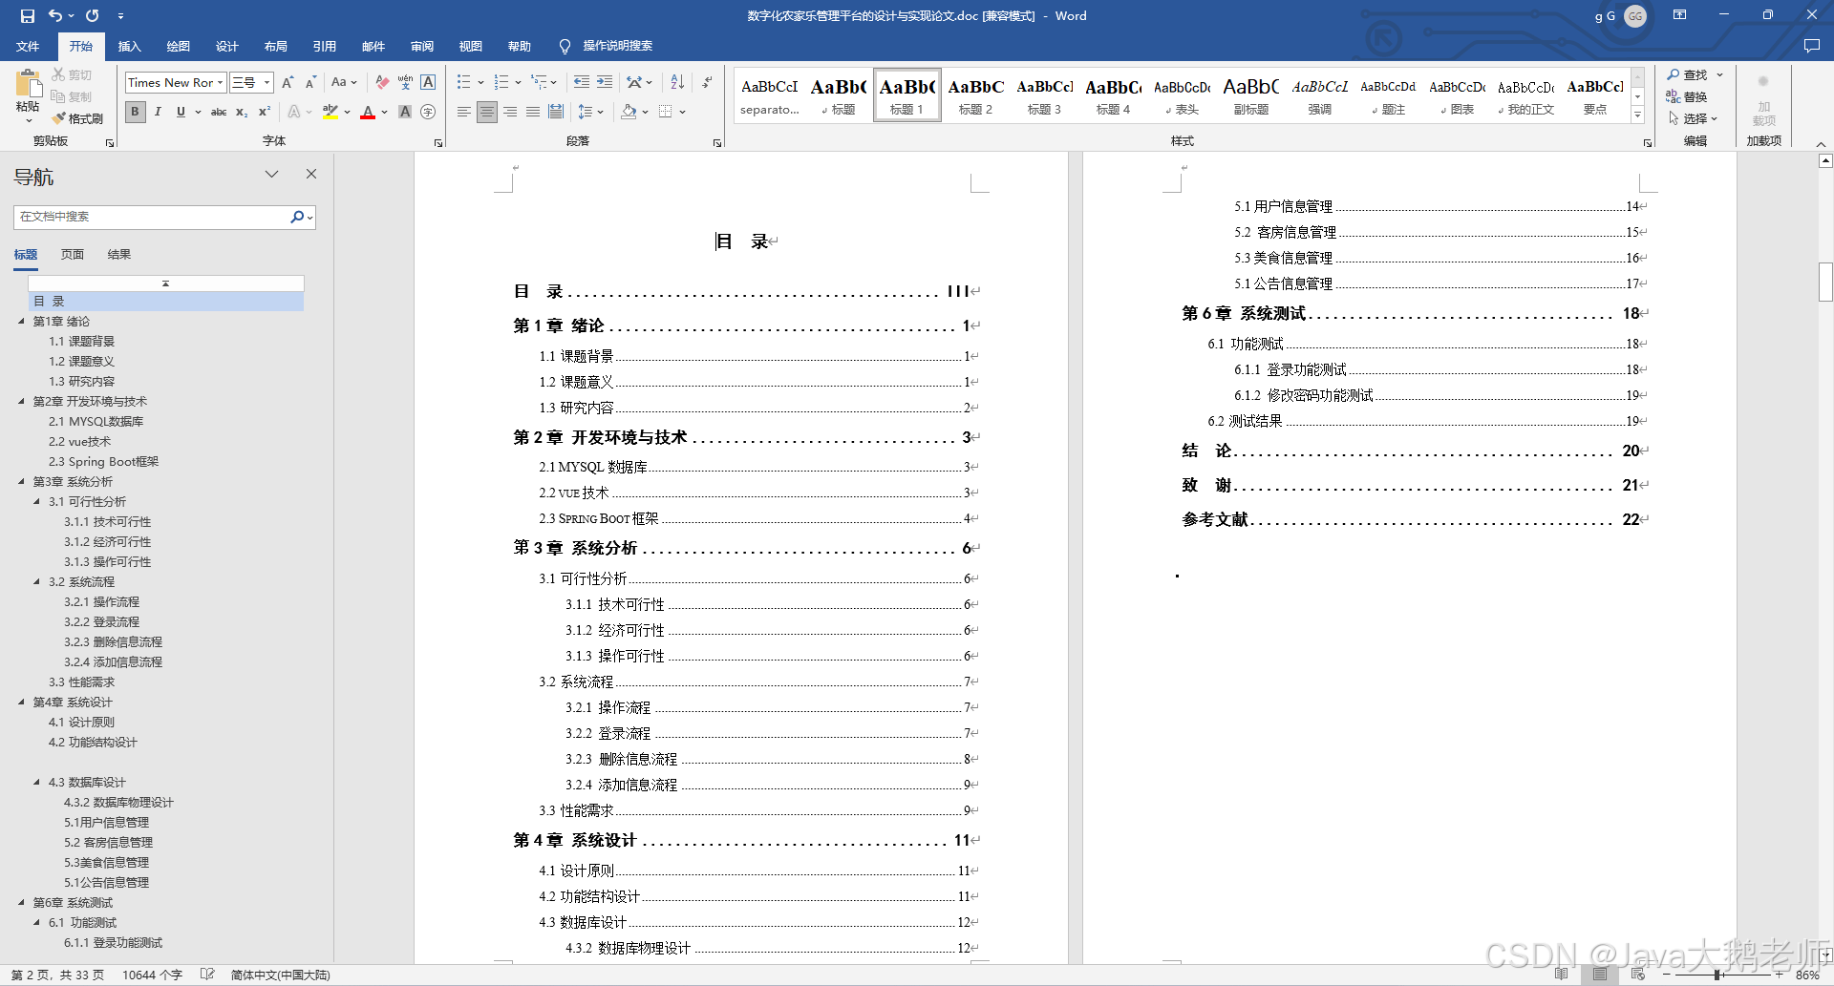Screen dimensions: 1834x986
Task: Click the Paste clipboard icon
Action: pyautogui.click(x=28, y=84)
